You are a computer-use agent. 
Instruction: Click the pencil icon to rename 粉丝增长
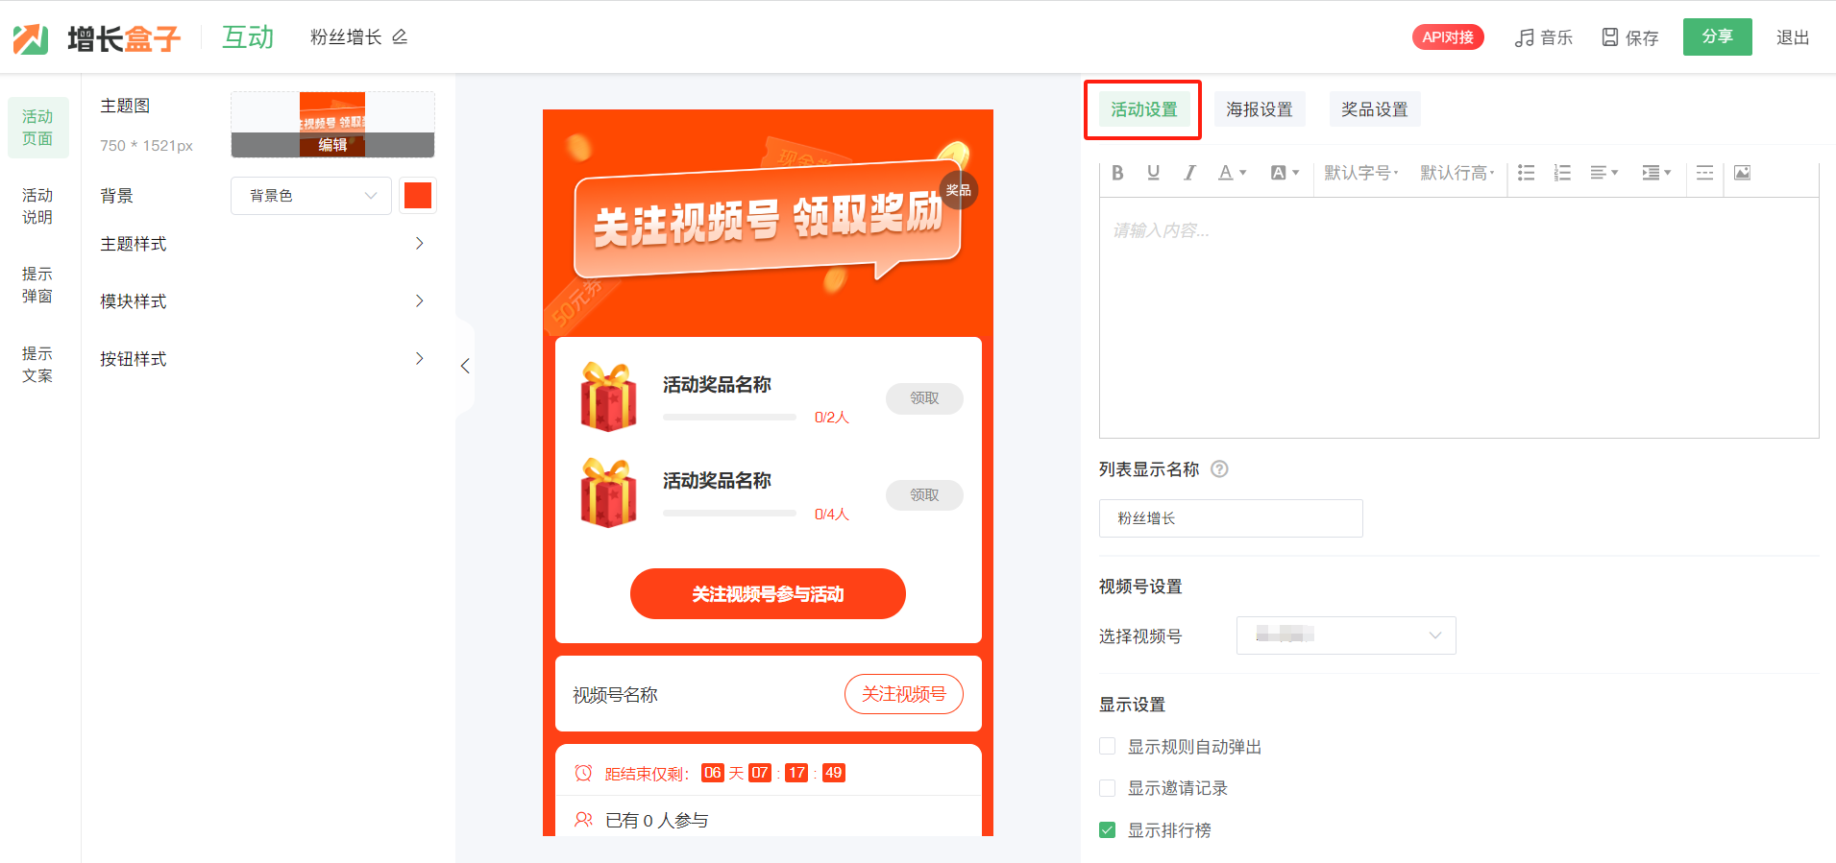(400, 37)
